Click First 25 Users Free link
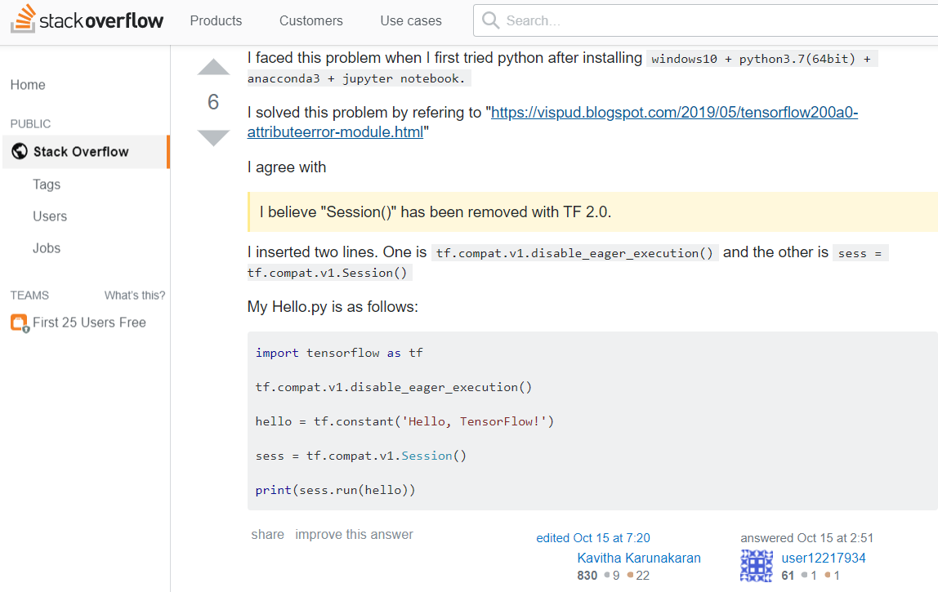 tap(89, 323)
